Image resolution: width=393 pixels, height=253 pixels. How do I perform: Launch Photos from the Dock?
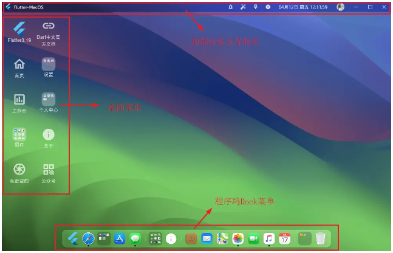tap(238, 238)
